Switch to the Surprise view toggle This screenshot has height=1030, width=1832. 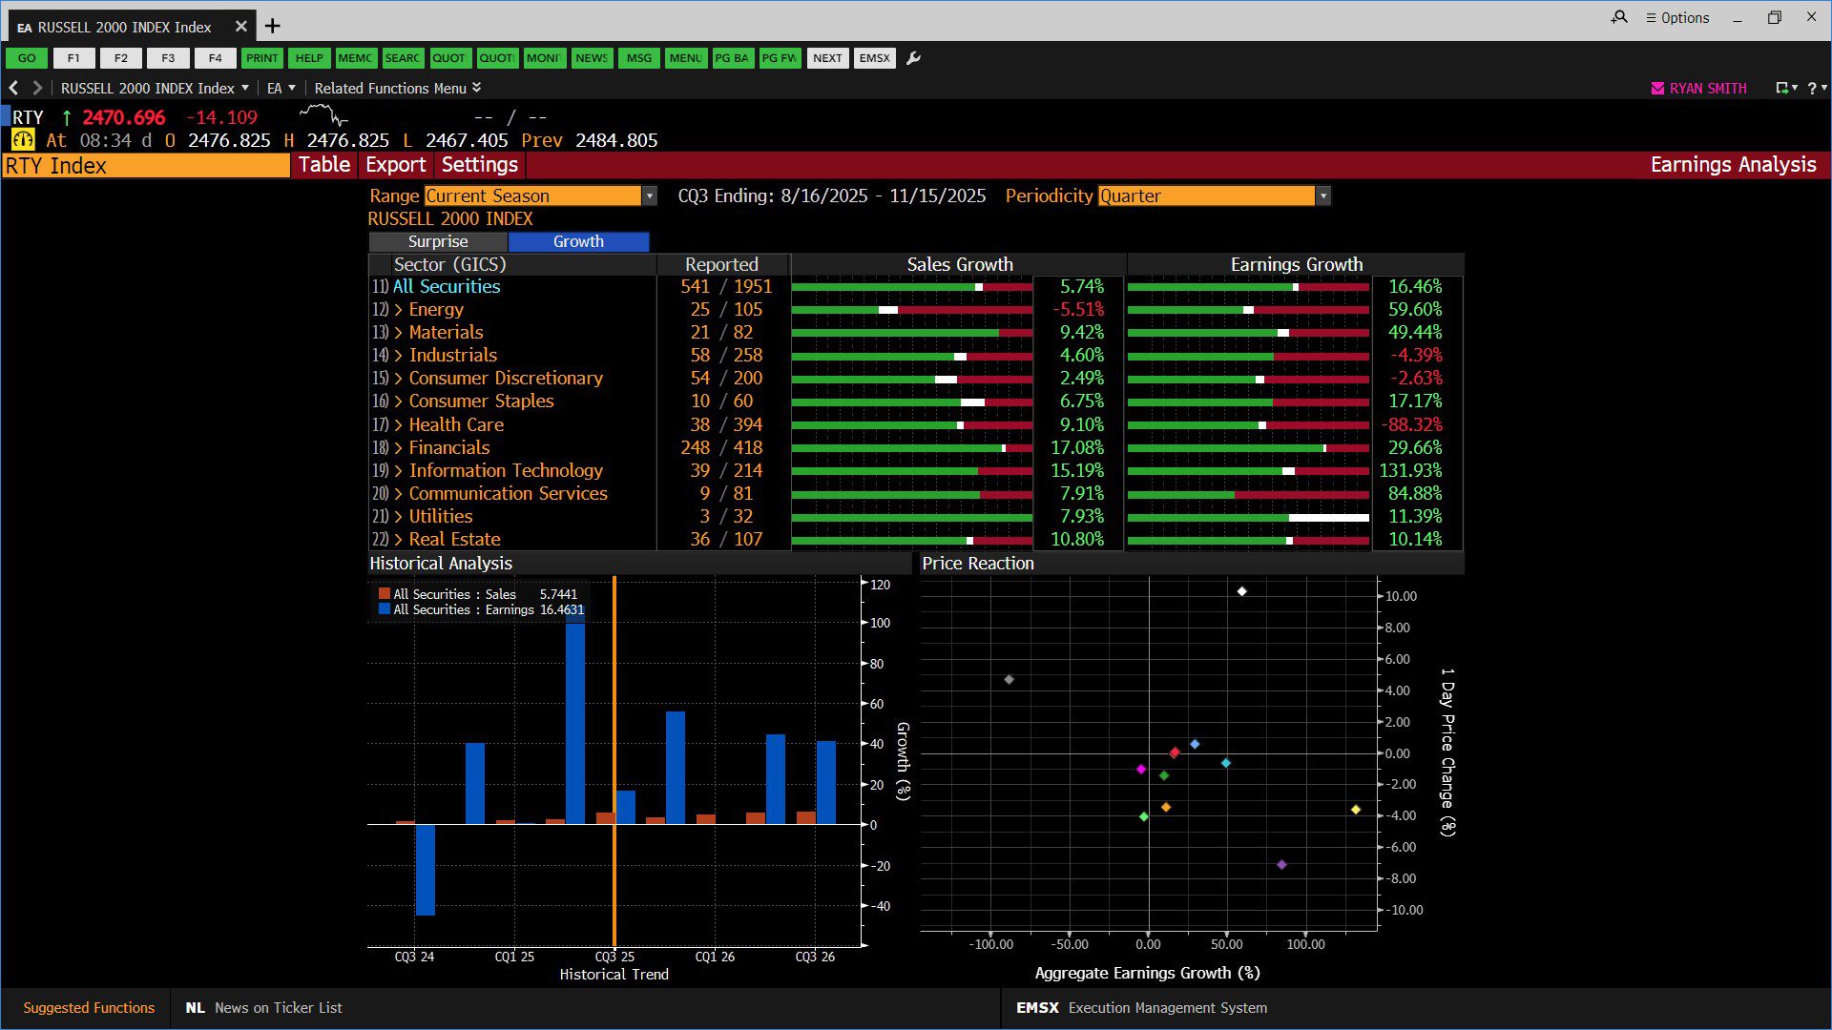(x=438, y=241)
